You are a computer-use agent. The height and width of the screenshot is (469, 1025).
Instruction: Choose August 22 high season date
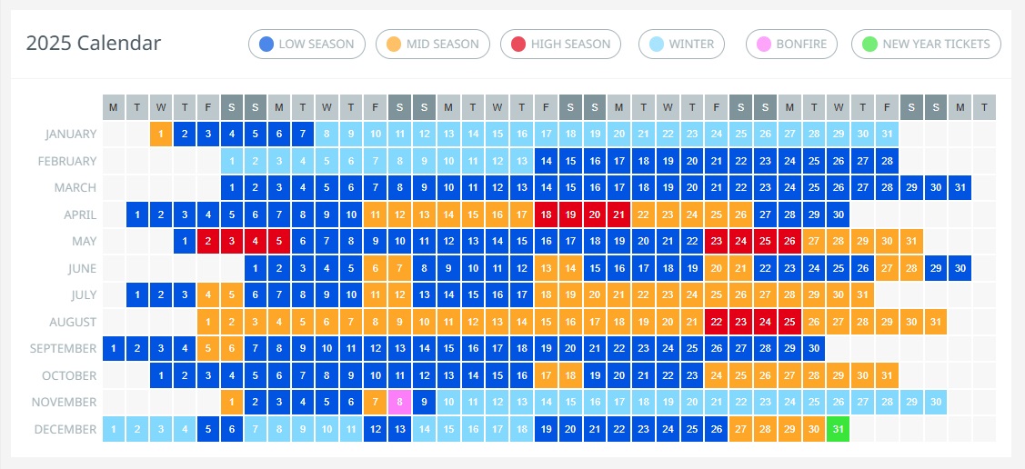pyautogui.click(x=717, y=322)
